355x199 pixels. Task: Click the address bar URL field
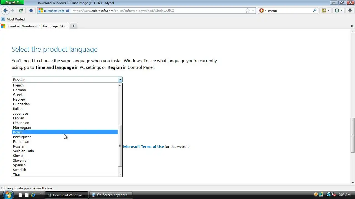[158, 11]
